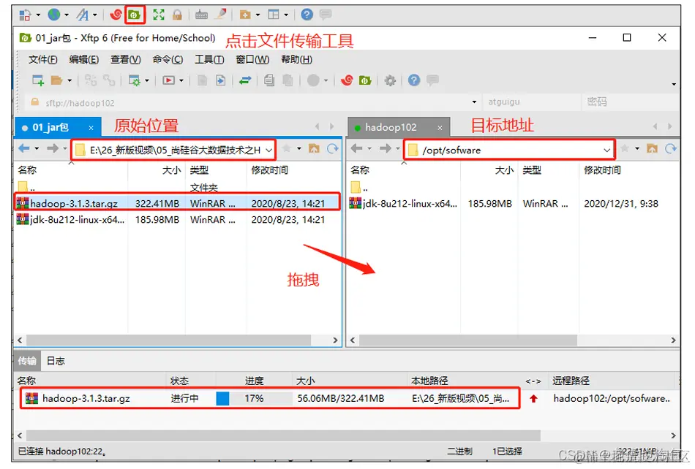Click the speech bubble icon in Xftp toolbar

pos(432,80)
